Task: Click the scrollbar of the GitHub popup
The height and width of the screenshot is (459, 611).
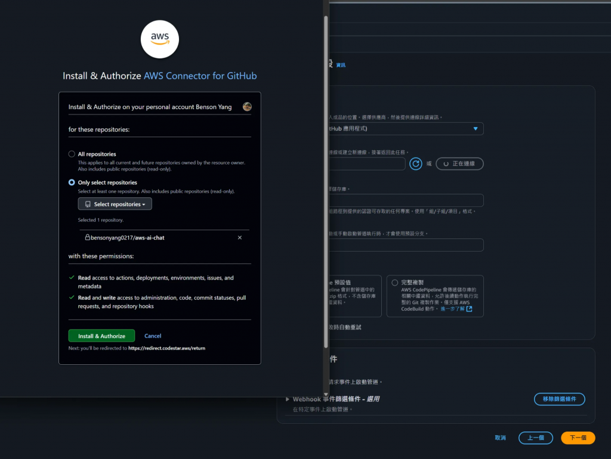Action: pyautogui.click(x=326, y=182)
